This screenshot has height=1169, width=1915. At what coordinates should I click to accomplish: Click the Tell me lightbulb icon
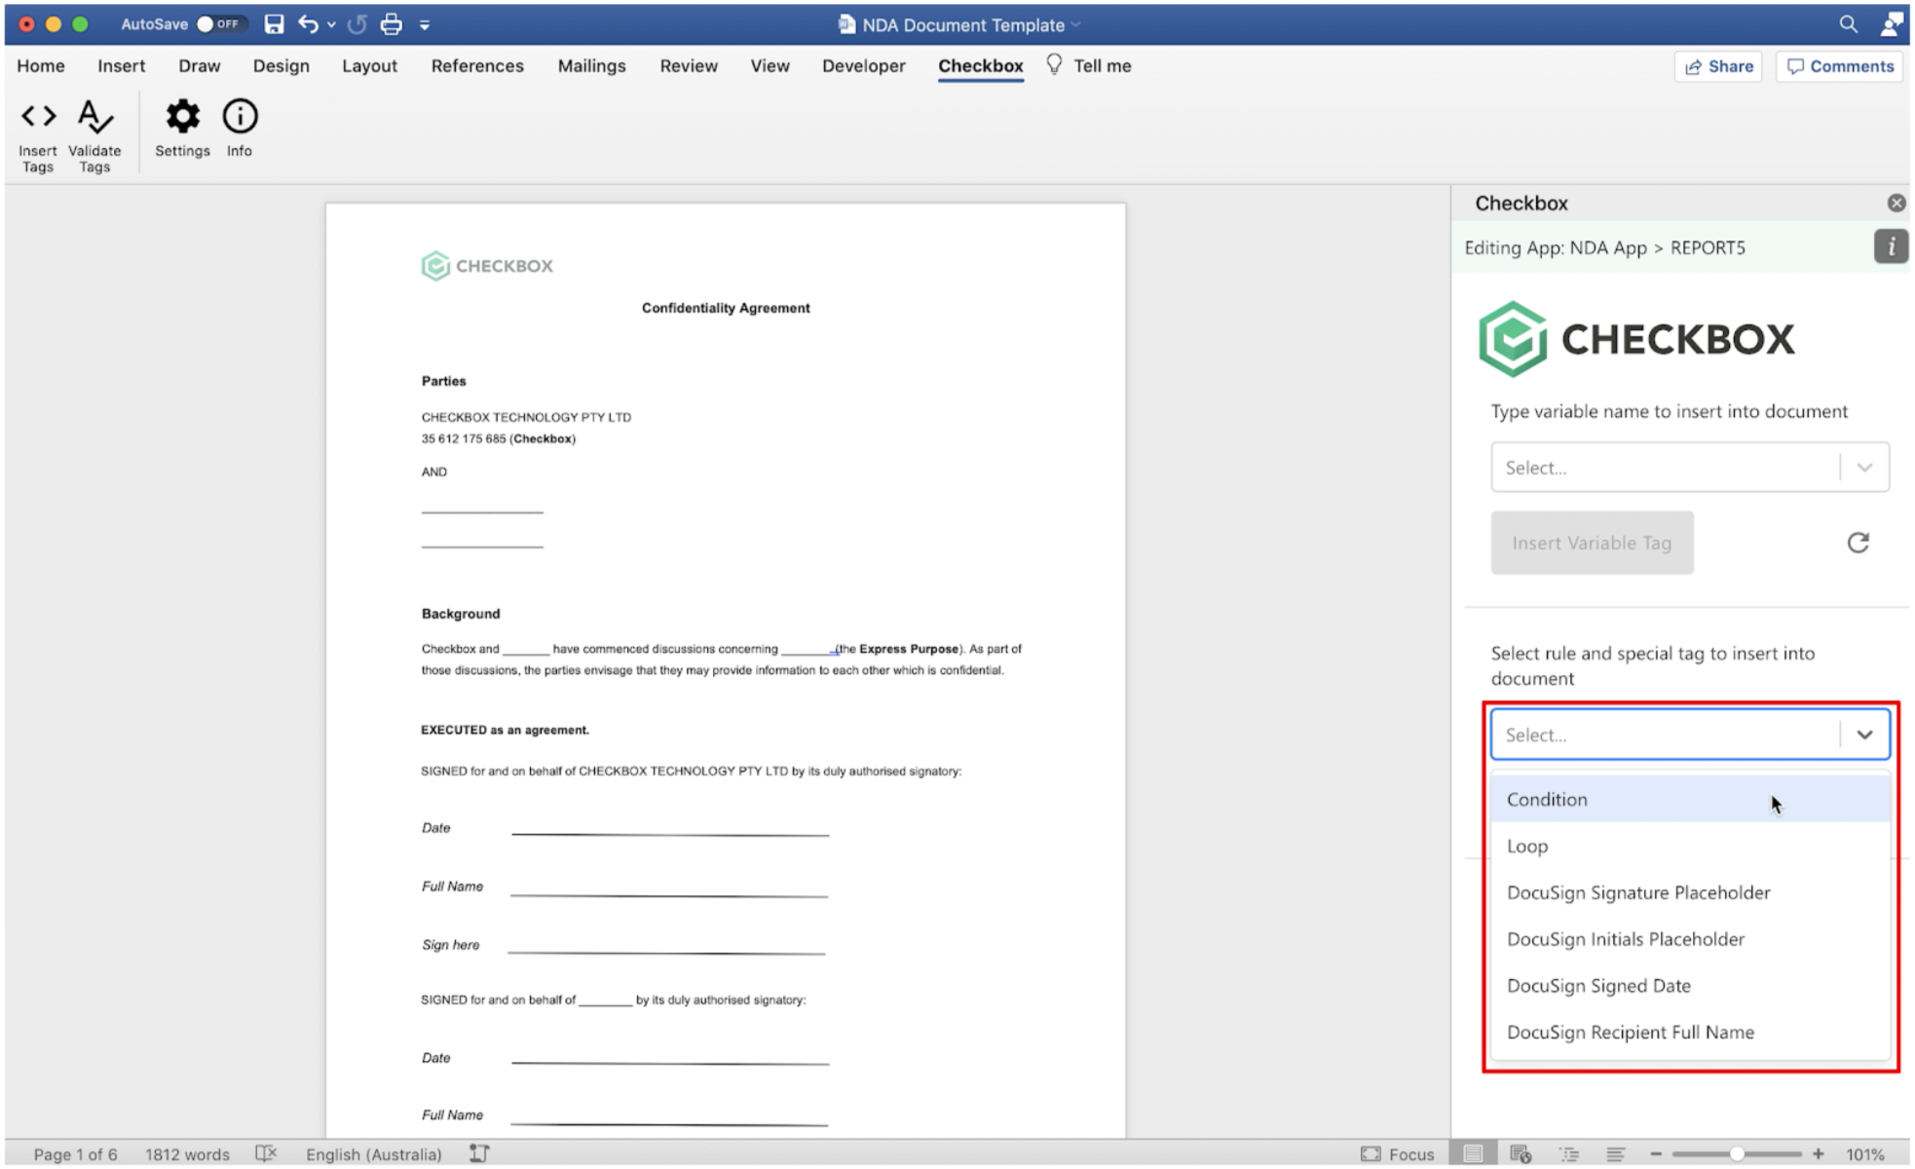tap(1054, 65)
